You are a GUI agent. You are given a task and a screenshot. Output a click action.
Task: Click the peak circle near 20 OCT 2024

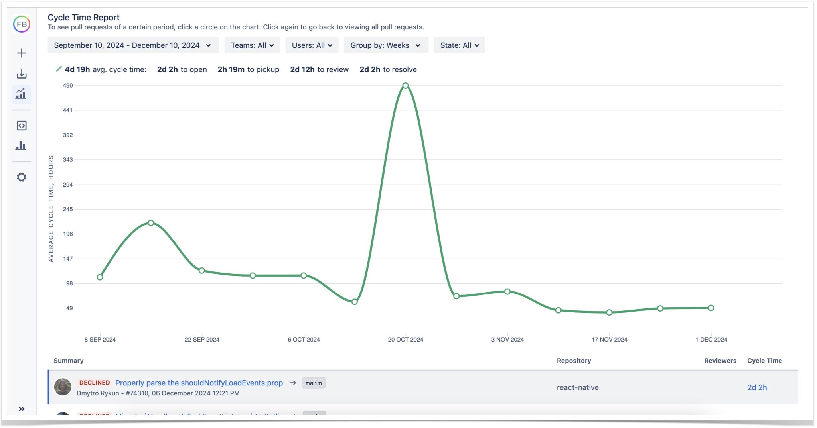tap(405, 85)
